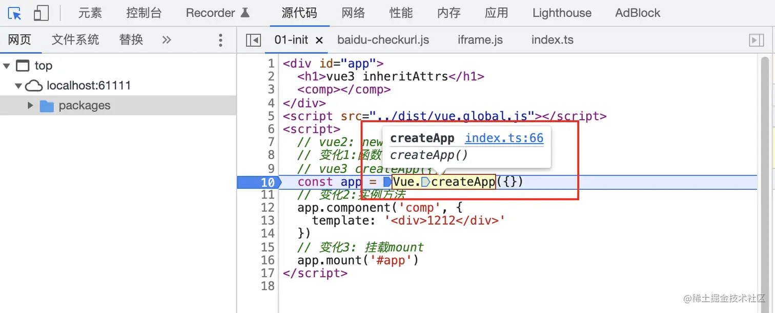Click the app.component('comp' code line
Screen dimensions: 775x313
(x=380, y=208)
